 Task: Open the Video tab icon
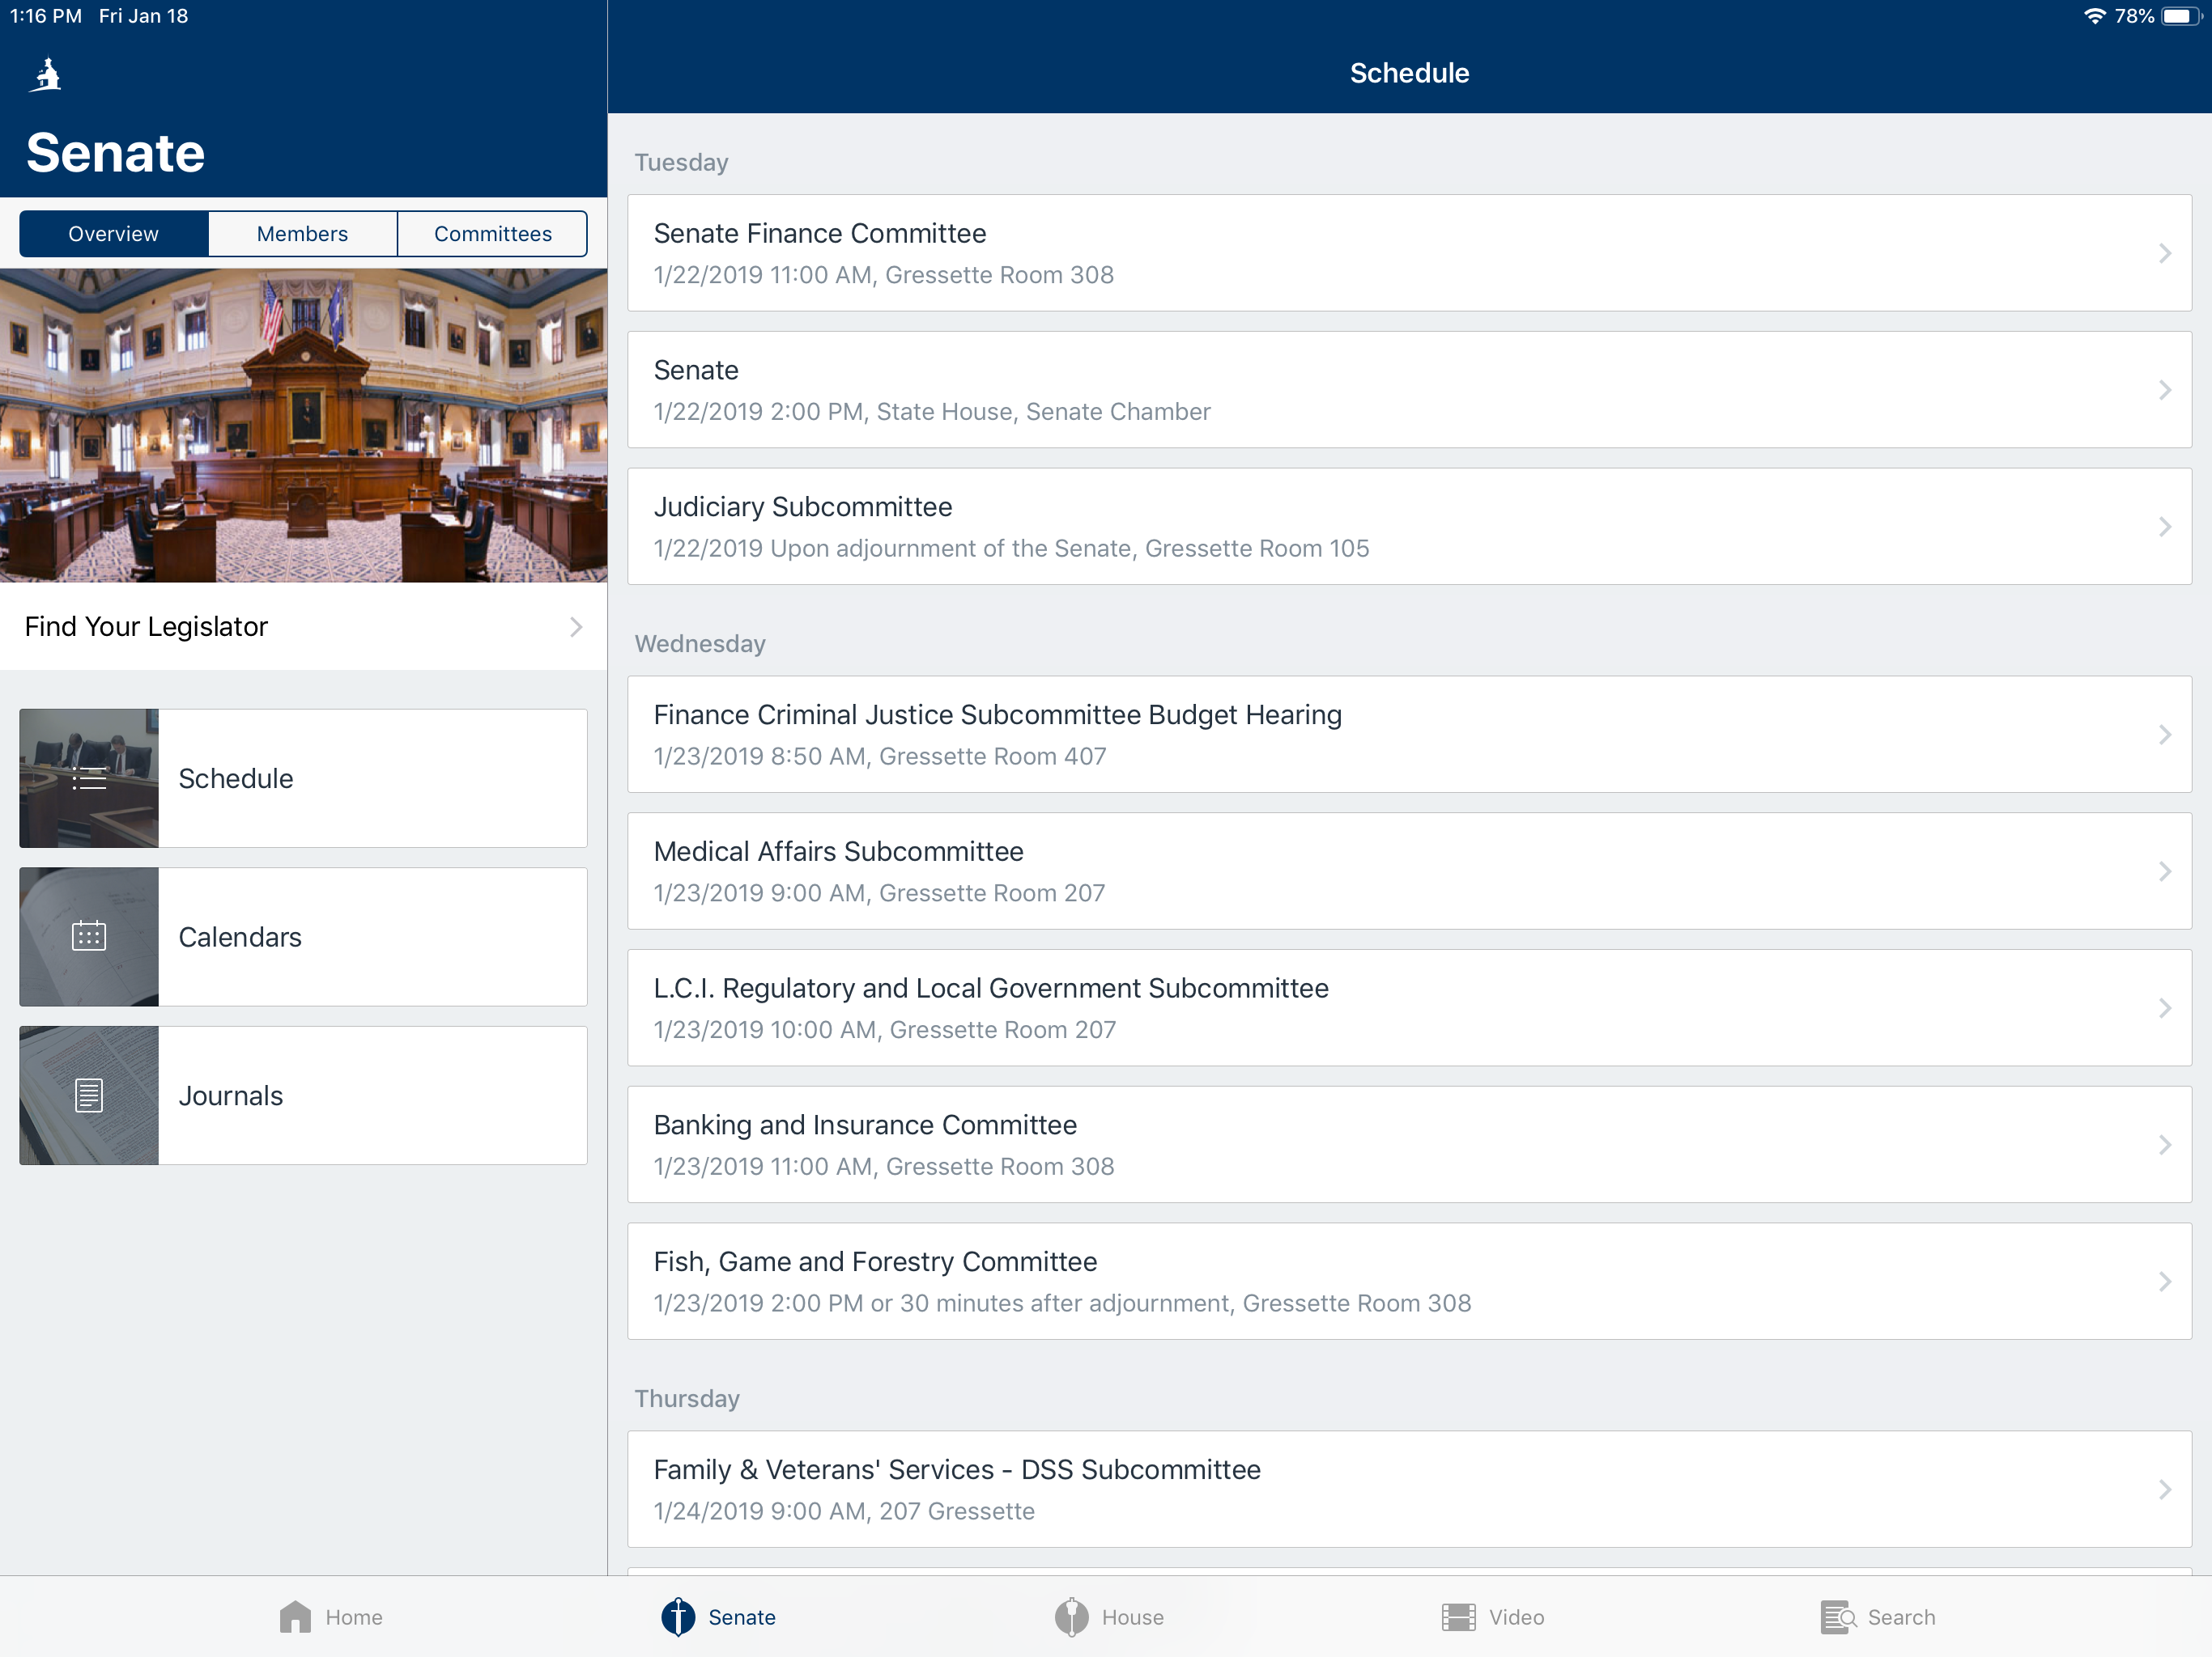pyautogui.click(x=1458, y=1616)
